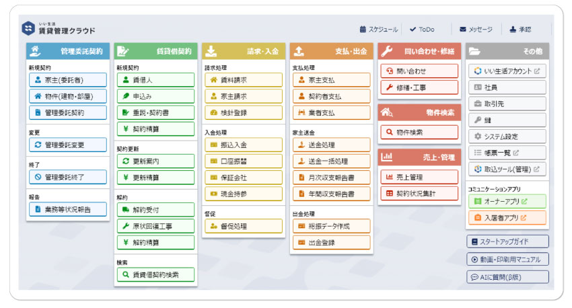Open 賃料請求 button
This screenshot has width=572, height=308.
[x=244, y=80]
